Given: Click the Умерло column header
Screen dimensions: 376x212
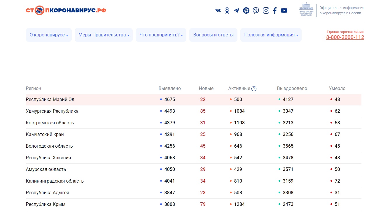Looking at the screenshot, I should (337, 89).
